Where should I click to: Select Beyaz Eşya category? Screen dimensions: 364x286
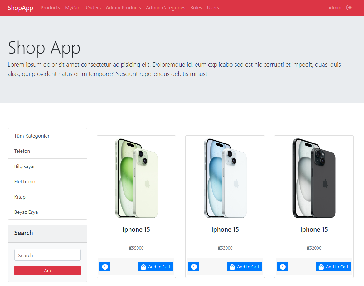[x=48, y=212]
